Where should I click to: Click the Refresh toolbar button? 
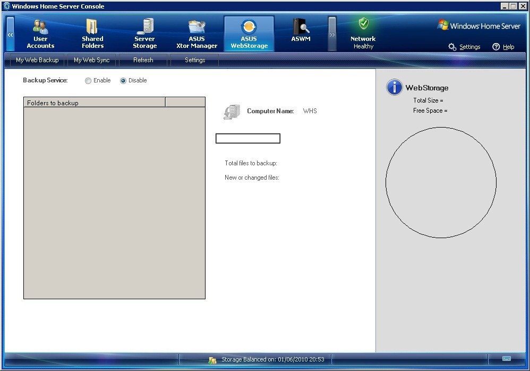tap(143, 60)
